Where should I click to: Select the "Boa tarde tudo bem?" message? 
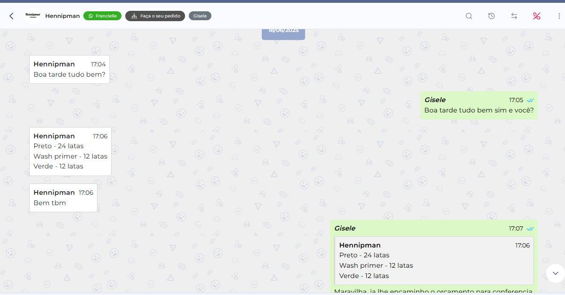click(69, 74)
